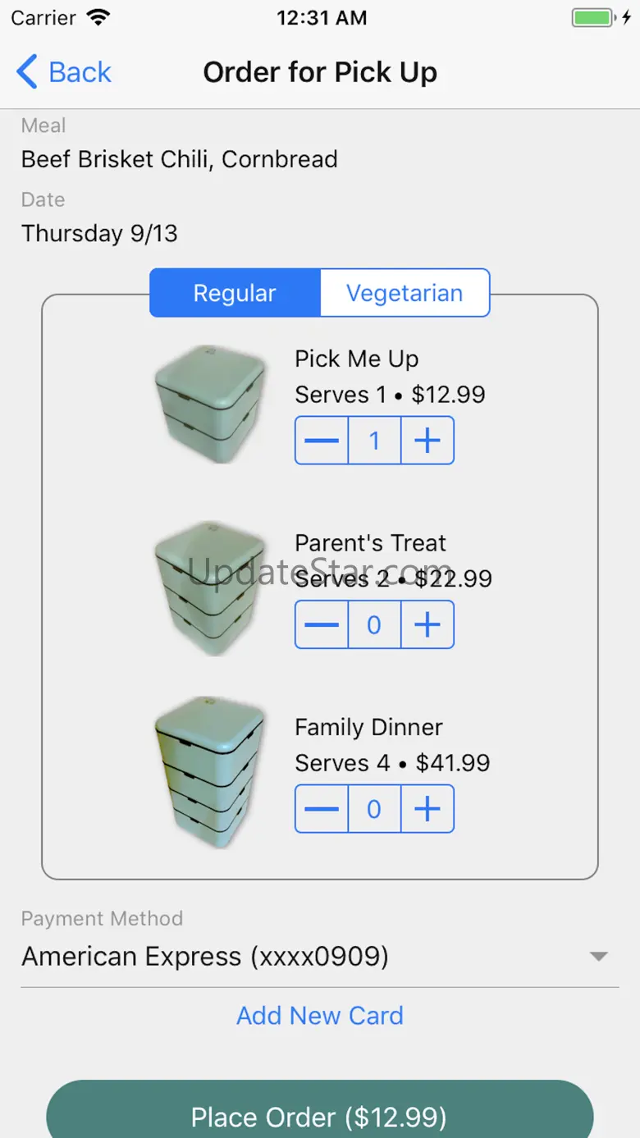This screenshot has width=640, height=1138.
Task: Add one Family Dinner using plus icon
Action: tap(427, 809)
